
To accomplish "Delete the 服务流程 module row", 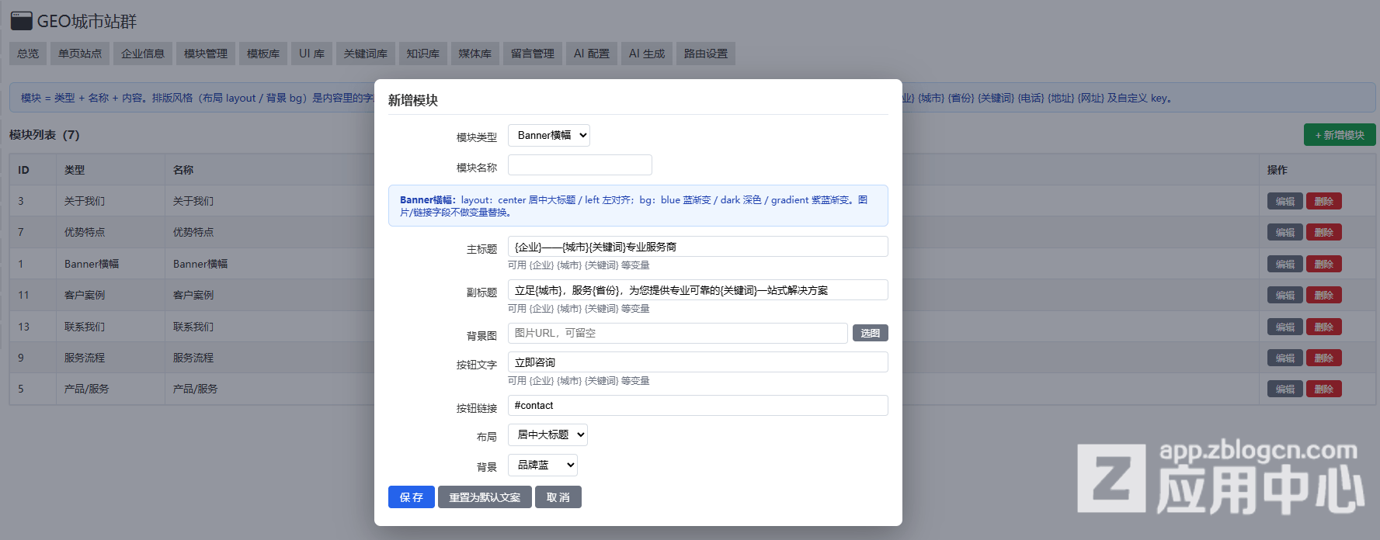I will pyautogui.click(x=1324, y=358).
